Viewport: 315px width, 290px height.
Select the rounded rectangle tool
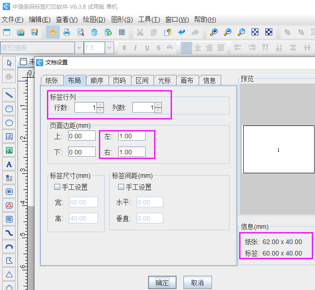9,109
